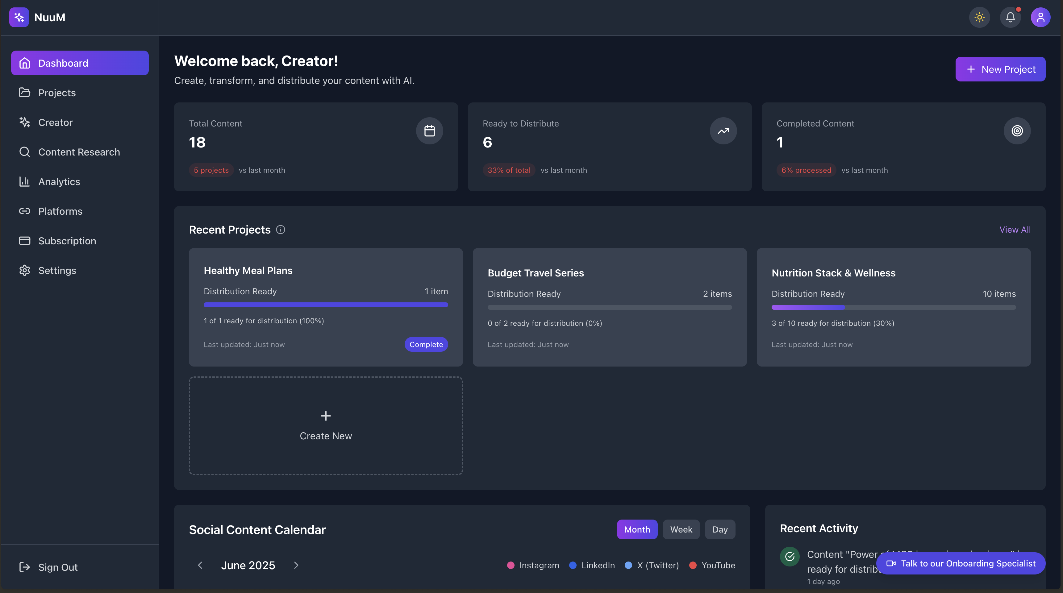The width and height of the screenshot is (1063, 593).
Task: Click the Create New project card
Action: [326, 425]
